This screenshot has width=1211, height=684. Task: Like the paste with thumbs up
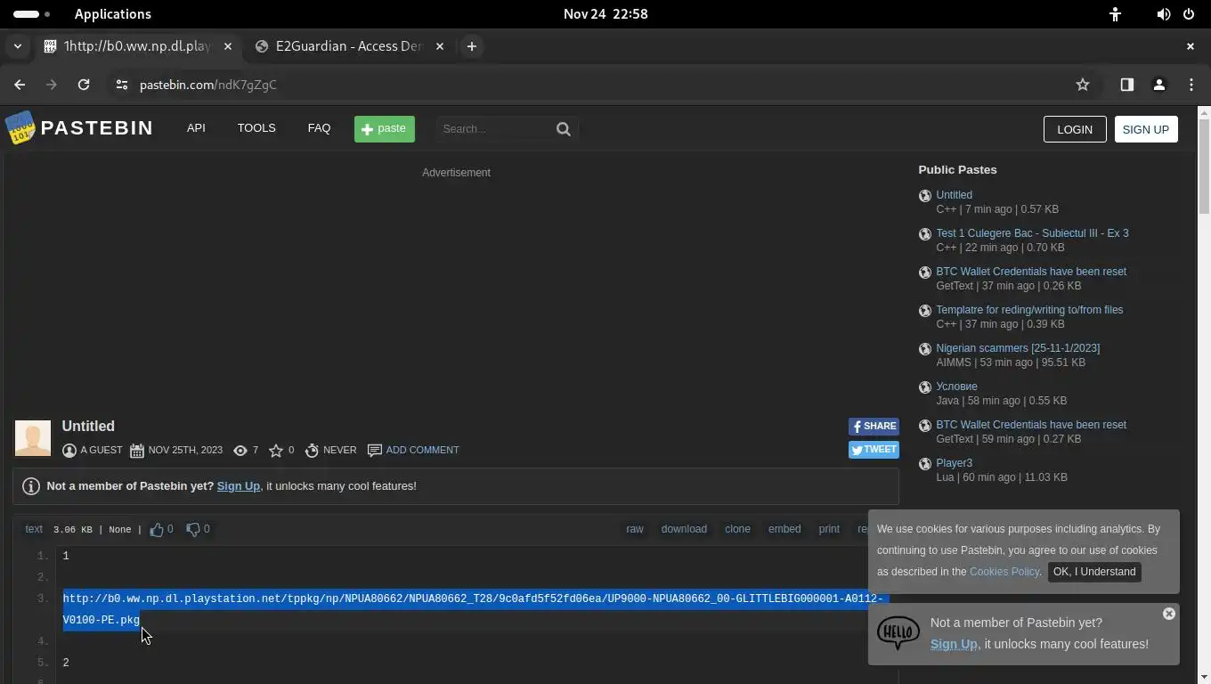click(x=157, y=529)
